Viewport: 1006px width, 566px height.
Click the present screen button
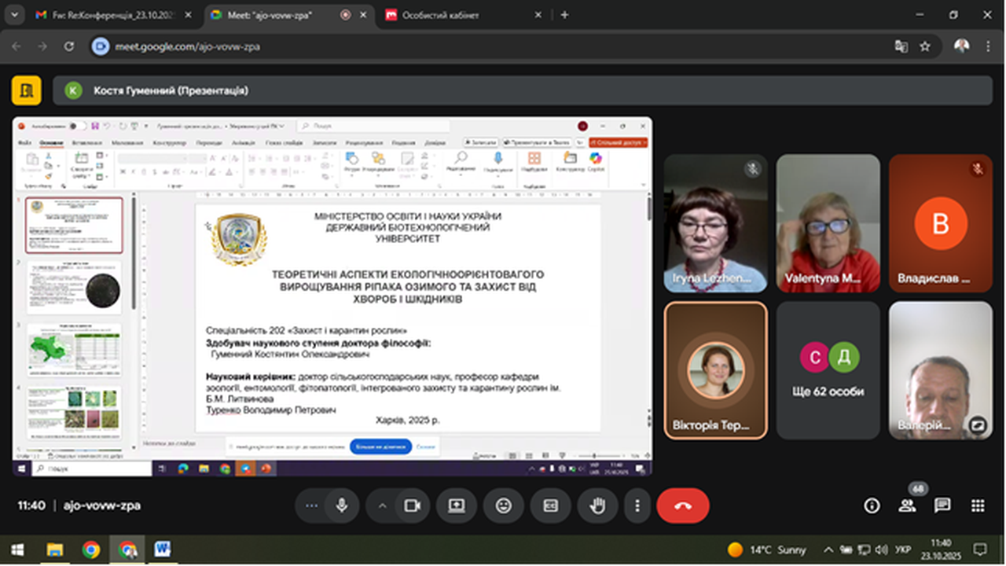[457, 505]
